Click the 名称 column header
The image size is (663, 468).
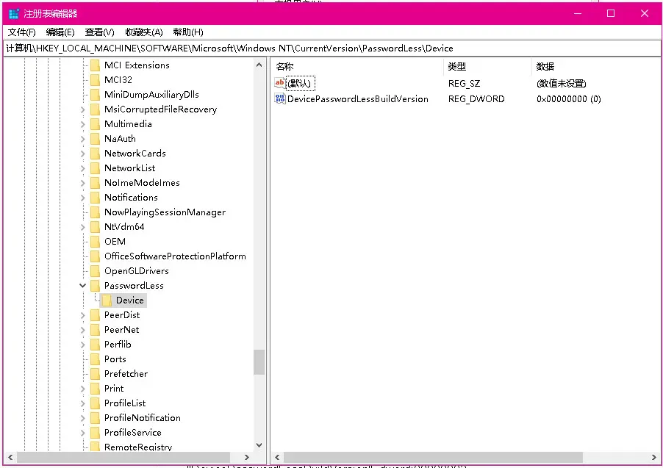coord(284,67)
